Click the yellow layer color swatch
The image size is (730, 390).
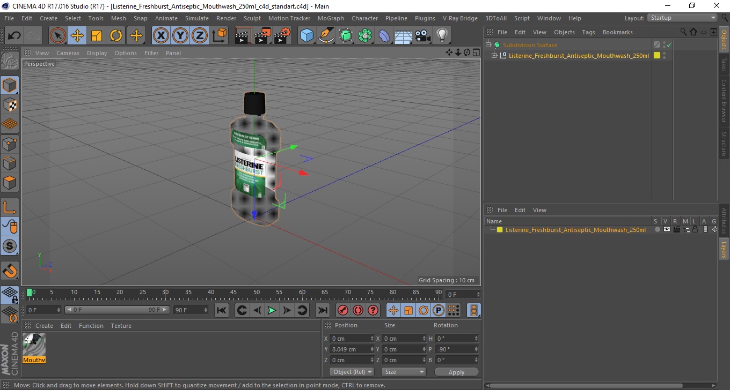pyautogui.click(x=500, y=230)
